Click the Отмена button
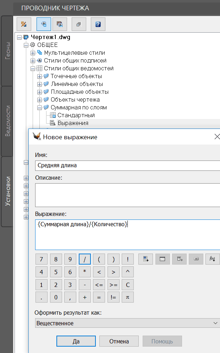The height and width of the screenshot is (353, 220). pyautogui.click(x=119, y=341)
